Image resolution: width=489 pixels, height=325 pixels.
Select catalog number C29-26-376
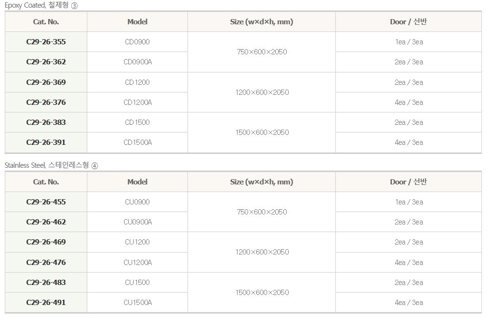point(46,102)
